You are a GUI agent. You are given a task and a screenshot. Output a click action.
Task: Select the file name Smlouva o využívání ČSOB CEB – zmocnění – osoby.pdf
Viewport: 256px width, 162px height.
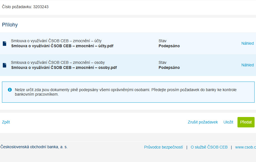64,67
